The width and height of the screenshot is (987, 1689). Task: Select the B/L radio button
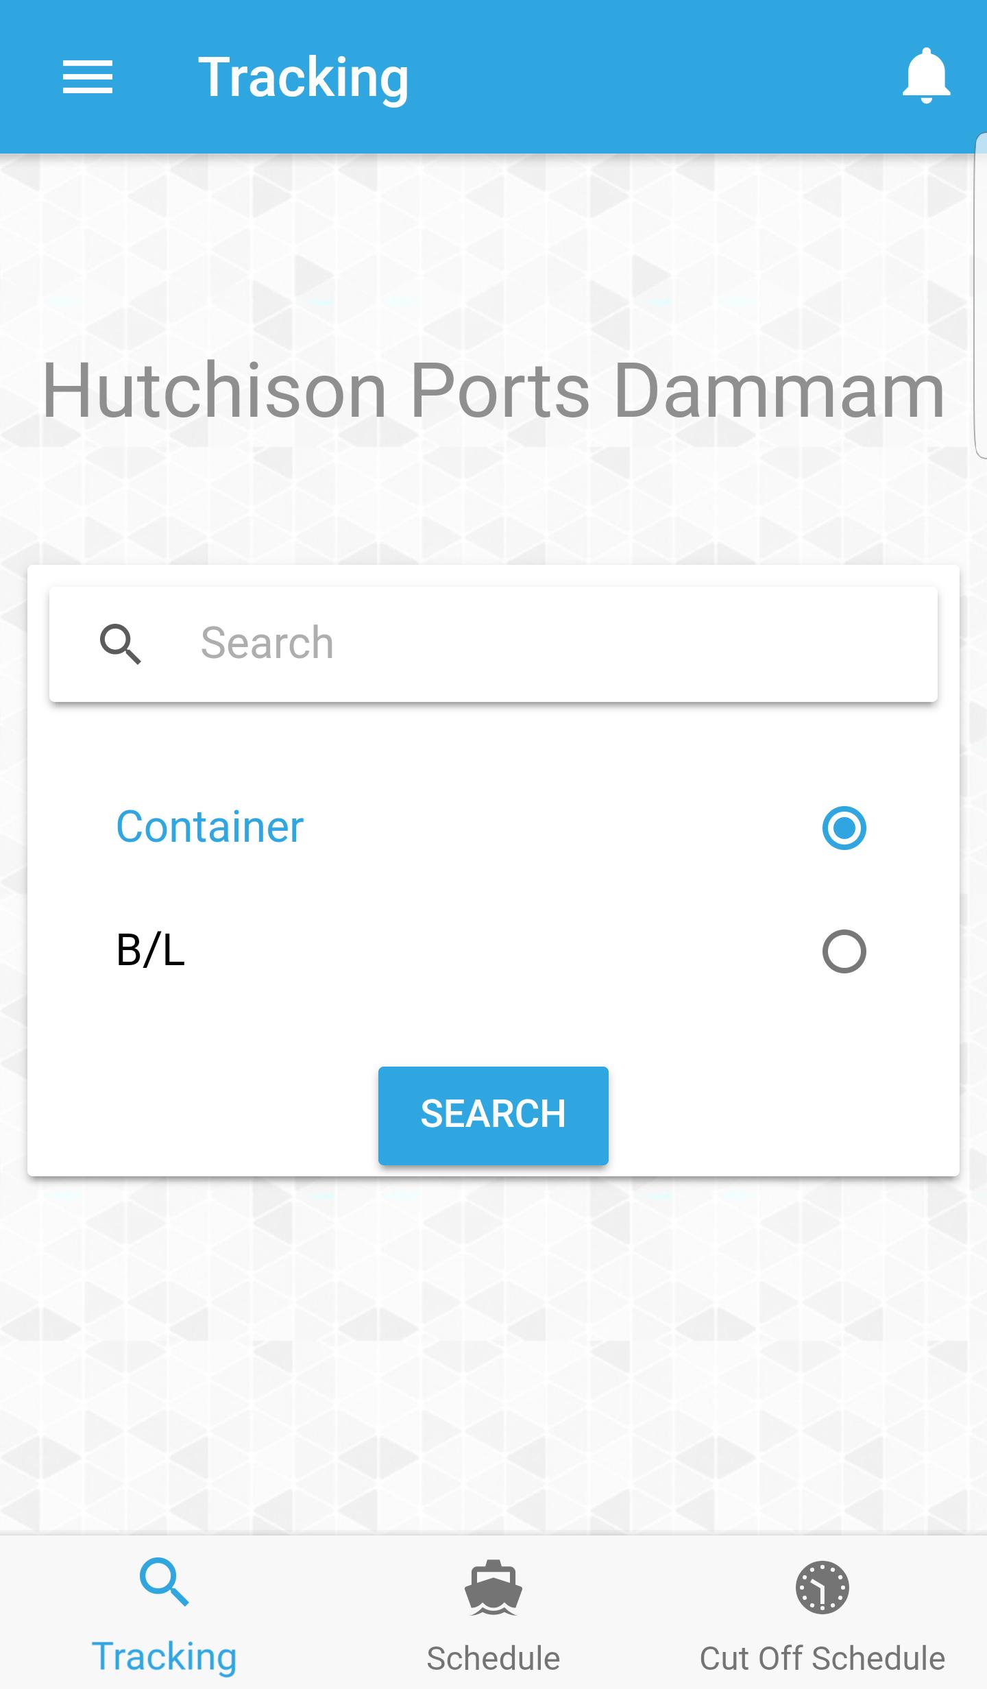point(843,951)
